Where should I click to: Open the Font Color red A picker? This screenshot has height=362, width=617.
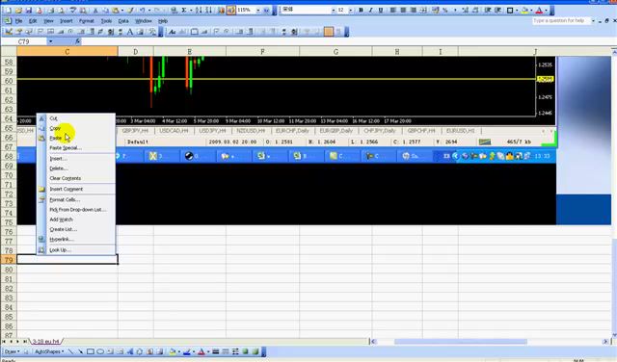click(540, 11)
